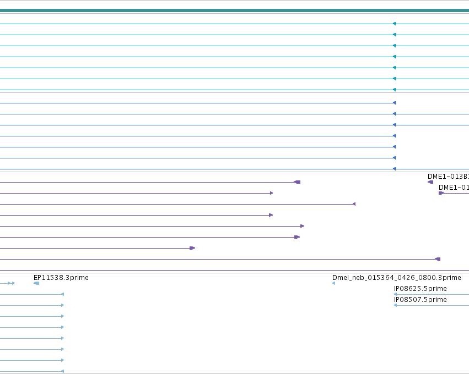Click the thick teal bar at top

(x=235, y=10)
